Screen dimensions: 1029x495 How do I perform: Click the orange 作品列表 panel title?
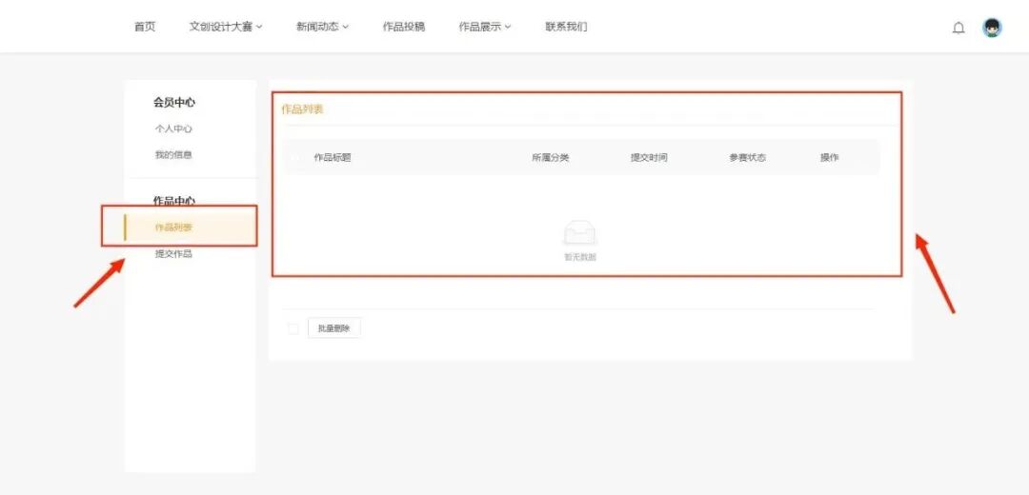pos(303,109)
